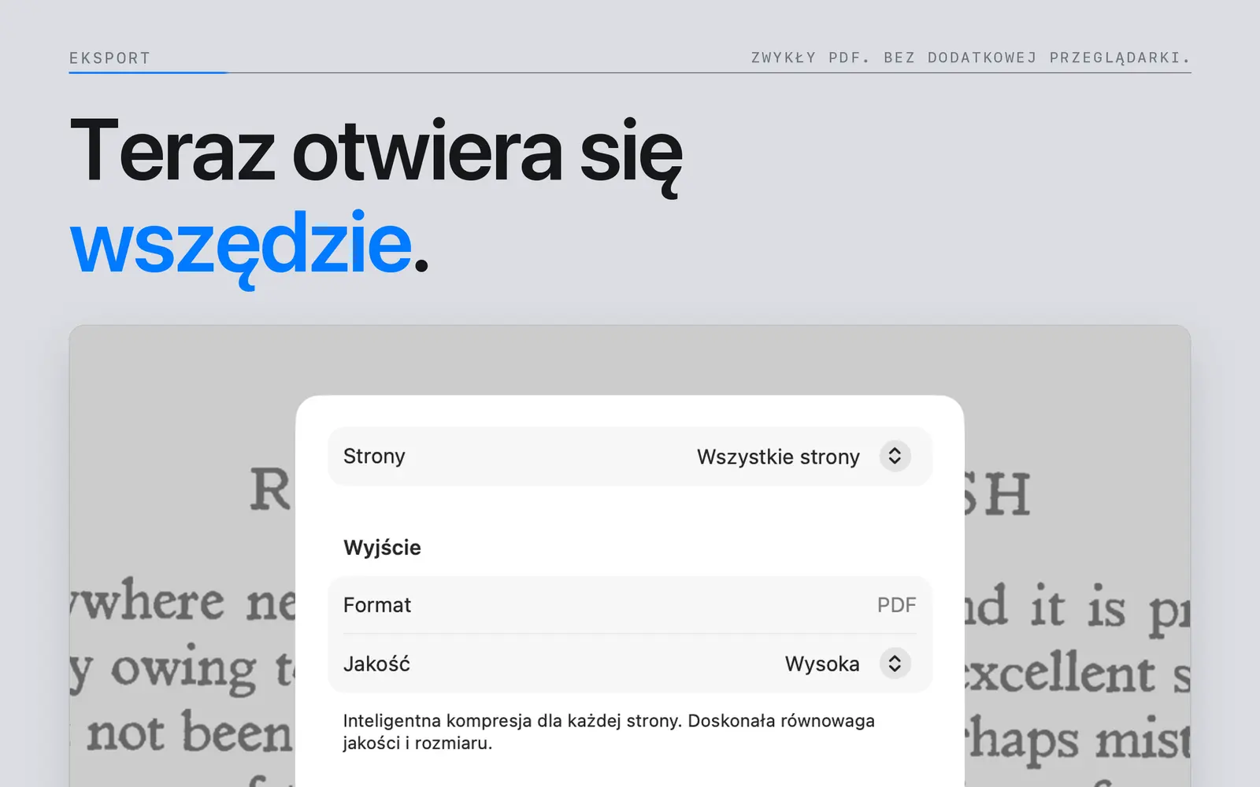The width and height of the screenshot is (1260, 787).
Task: Open the Jakość quality dropdown stepper
Action: point(895,663)
